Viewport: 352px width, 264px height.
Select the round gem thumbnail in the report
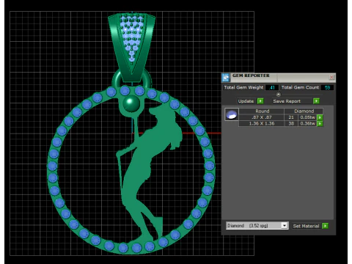[231, 114]
